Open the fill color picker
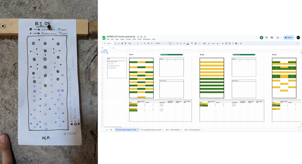Viewport: 302px width, 164px height. (x=192, y=43)
